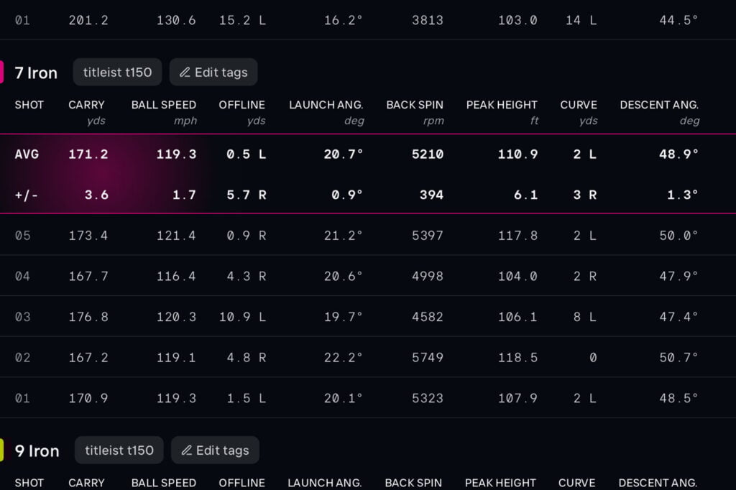
Task: Click the 9 Iron club heading
Action: [37, 450]
